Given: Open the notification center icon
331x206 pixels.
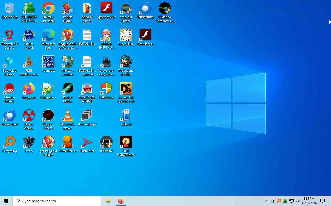Looking at the screenshot, I should click(322, 201).
